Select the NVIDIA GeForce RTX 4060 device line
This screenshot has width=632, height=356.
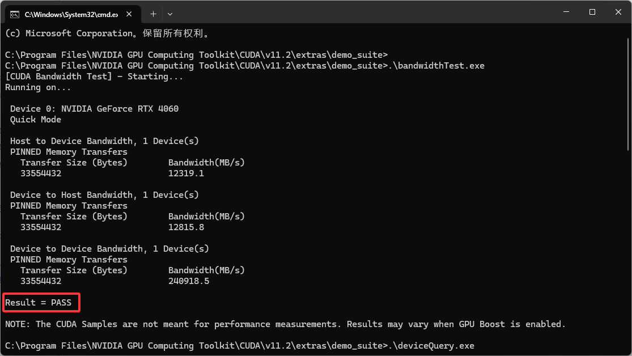tap(94, 108)
